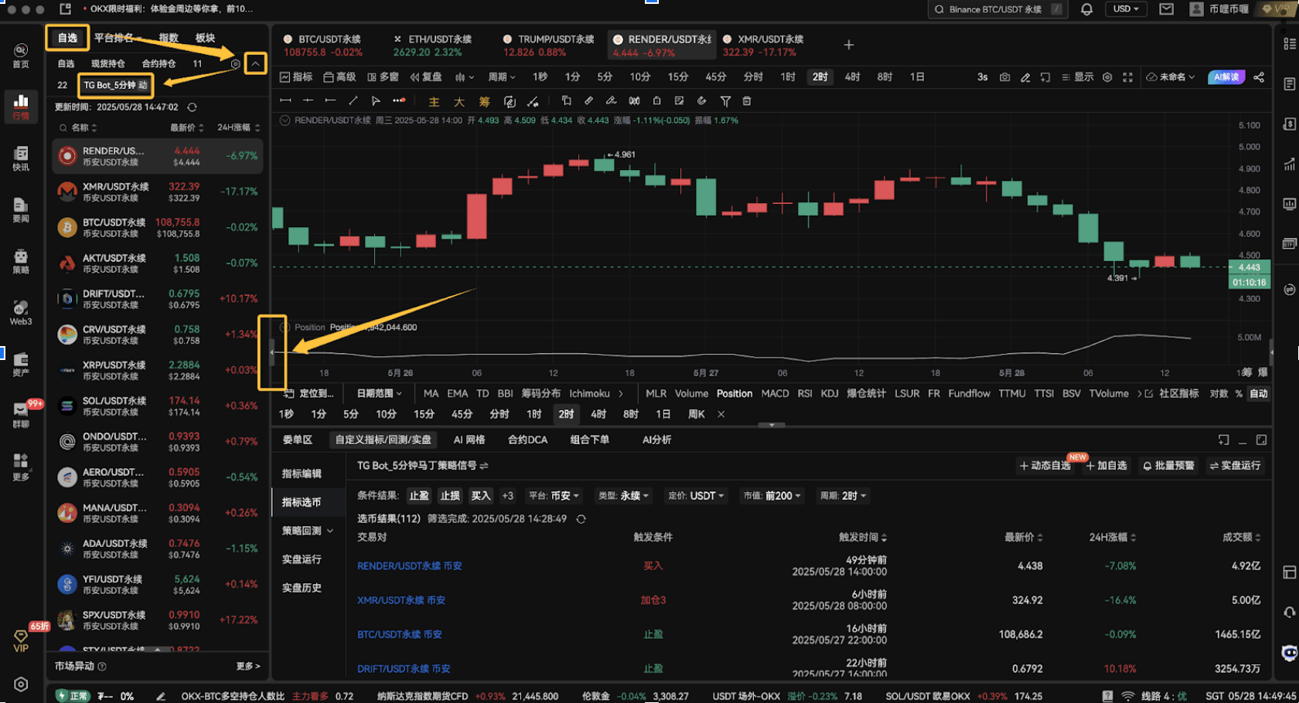Viewport: 1299px width, 703px height.
Task: Select the trend line drawing tool
Action: [x=353, y=101]
